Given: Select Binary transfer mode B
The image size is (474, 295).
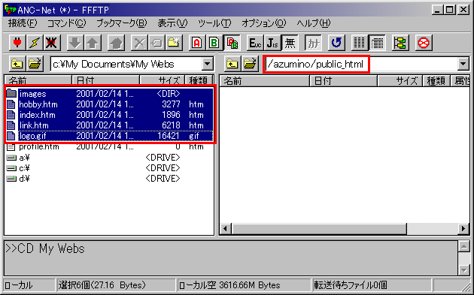Looking at the screenshot, I should [214, 43].
